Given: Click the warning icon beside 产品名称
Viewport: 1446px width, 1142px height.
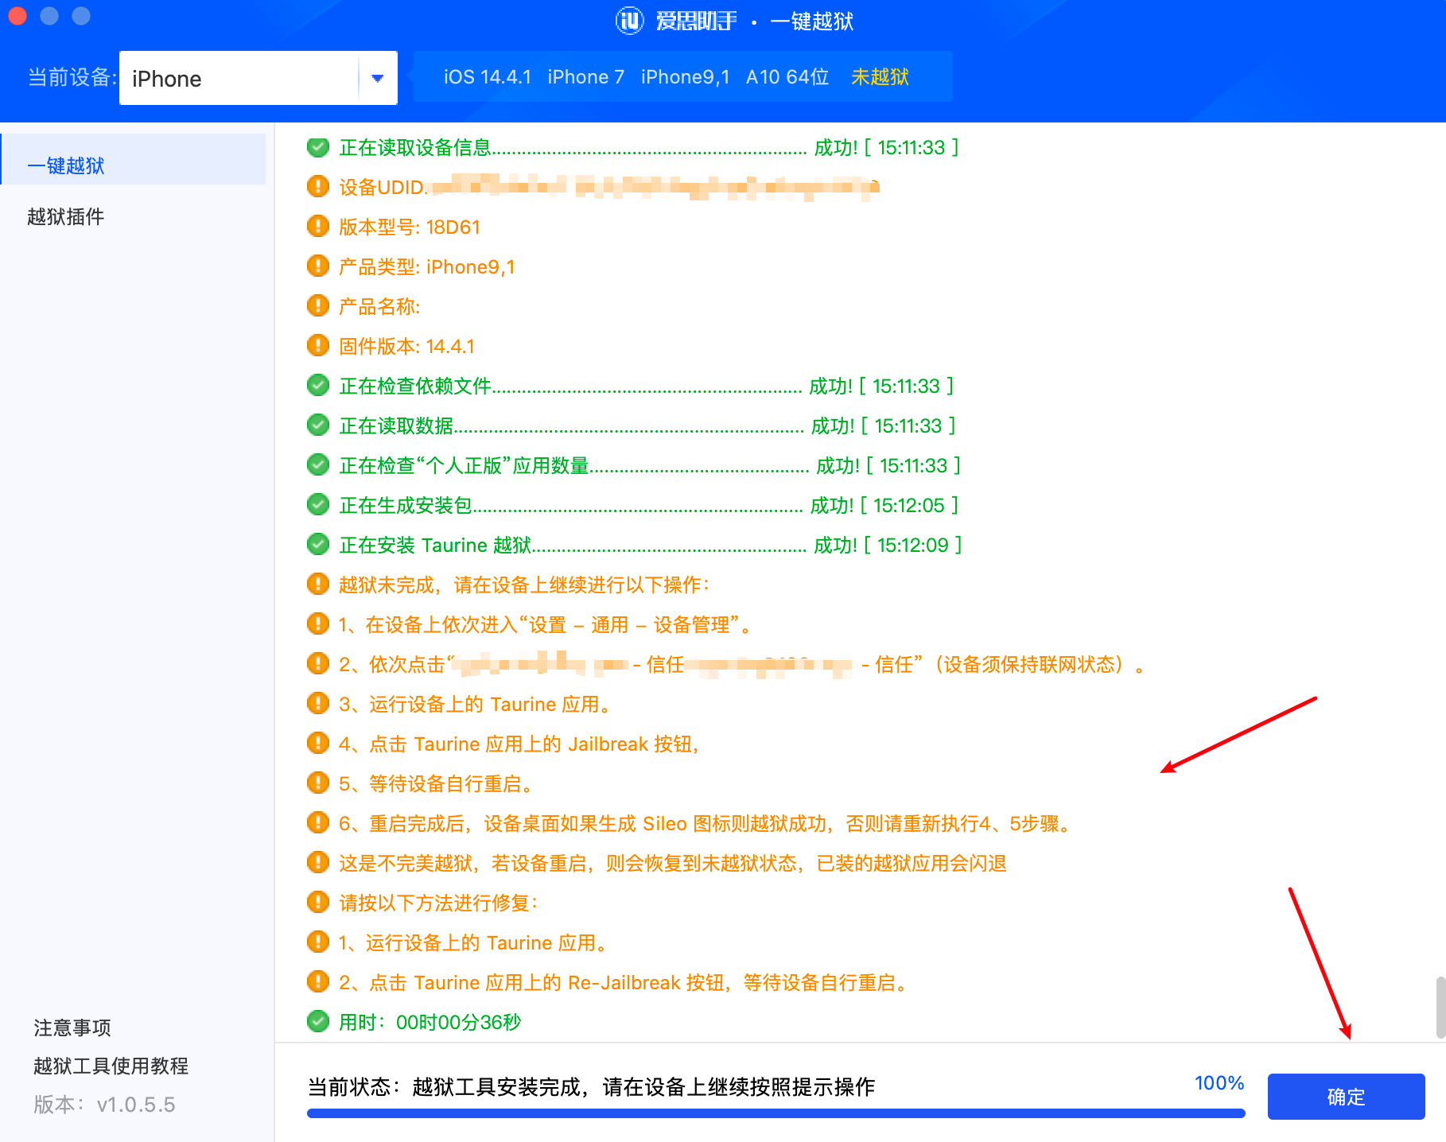Looking at the screenshot, I should [x=318, y=306].
